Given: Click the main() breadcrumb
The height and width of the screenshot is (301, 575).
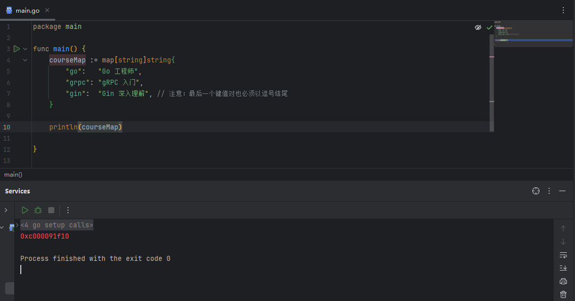Looking at the screenshot, I should point(13,175).
